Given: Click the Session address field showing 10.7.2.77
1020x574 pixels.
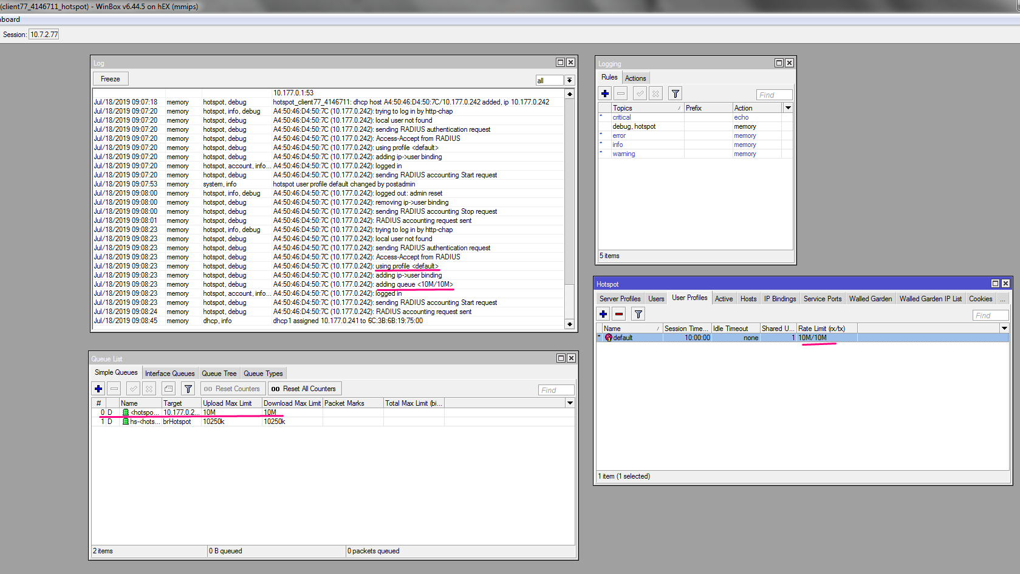Looking at the screenshot, I should coord(44,35).
